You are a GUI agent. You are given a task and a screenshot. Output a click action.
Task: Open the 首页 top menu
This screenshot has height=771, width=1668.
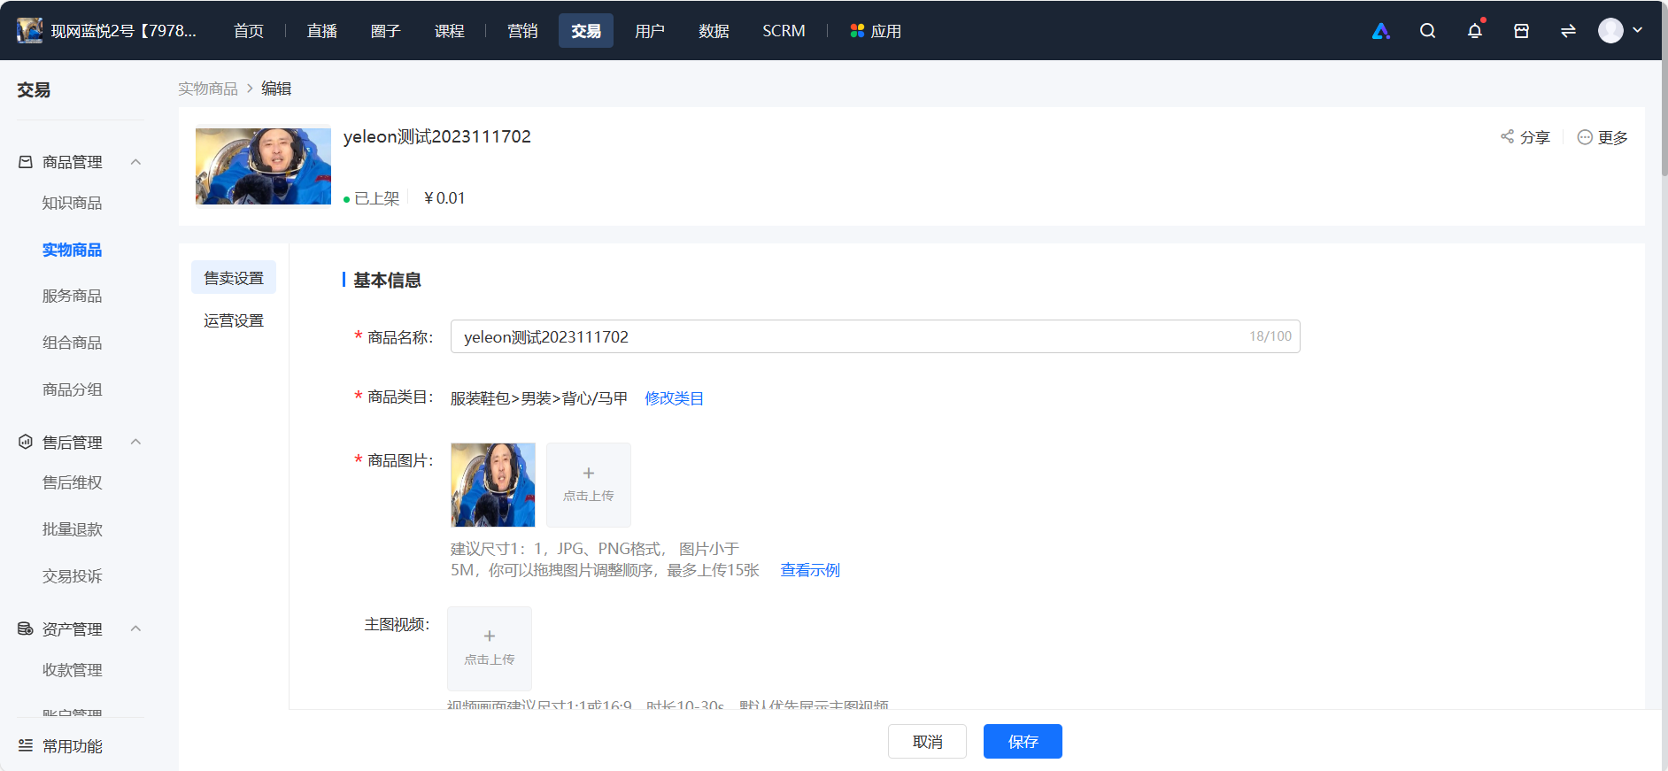249,31
